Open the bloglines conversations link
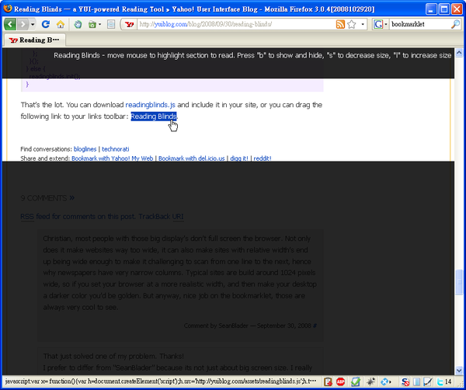Viewport: 466px width, 390px height. 85,149
